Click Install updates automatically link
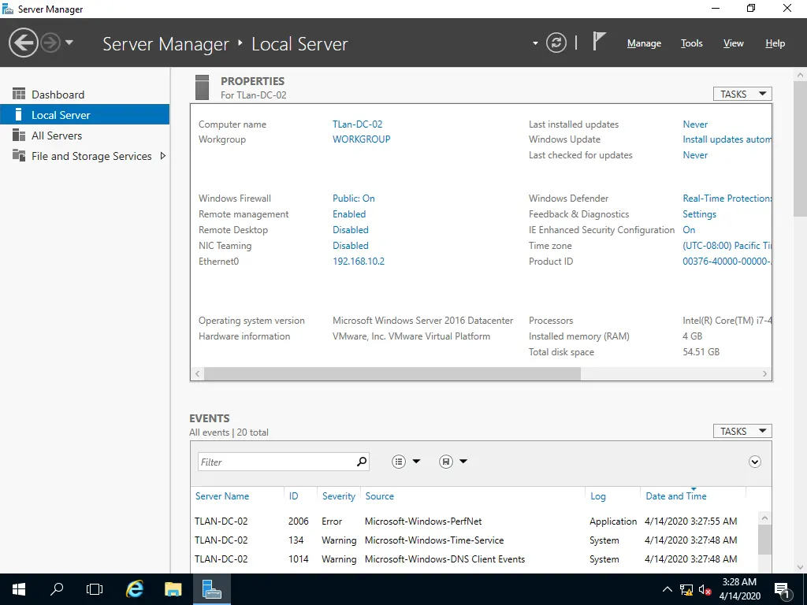This screenshot has width=807, height=605. click(x=727, y=139)
